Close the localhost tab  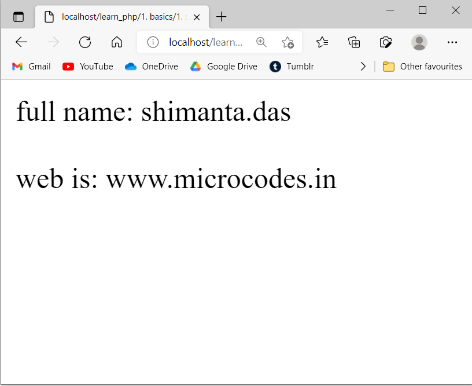tap(197, 17)
